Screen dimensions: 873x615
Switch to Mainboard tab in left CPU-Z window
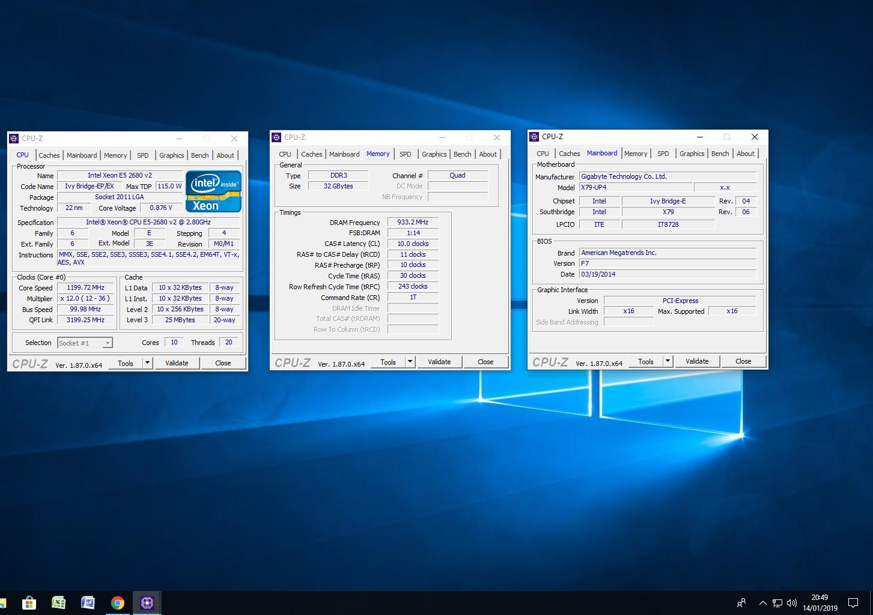pyautogui.click(x=82, y=155)
